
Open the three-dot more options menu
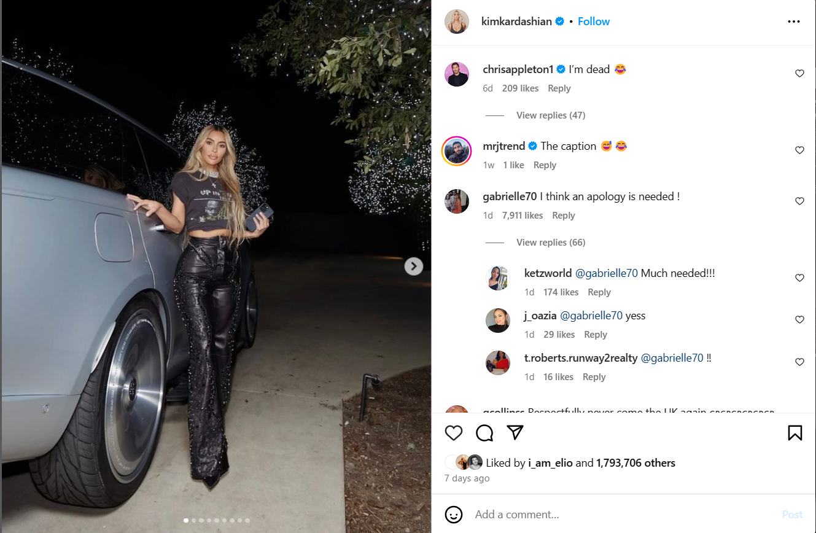point(794,21)
